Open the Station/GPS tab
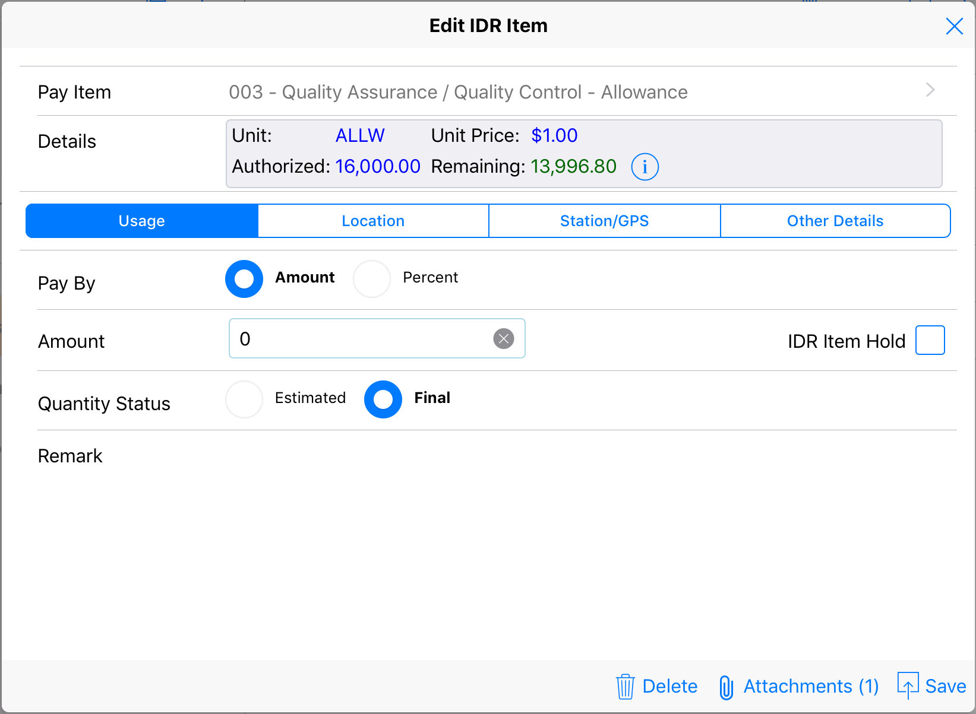This screenshot has width=976, height=714. point(604,221)
